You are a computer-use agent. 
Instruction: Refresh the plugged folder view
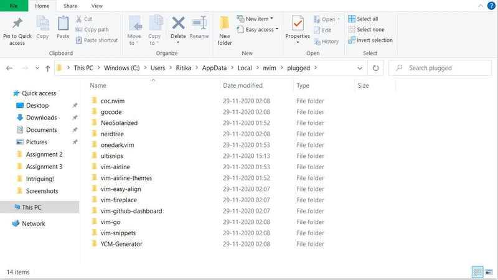pyautogui.click(x=375, y=68)
